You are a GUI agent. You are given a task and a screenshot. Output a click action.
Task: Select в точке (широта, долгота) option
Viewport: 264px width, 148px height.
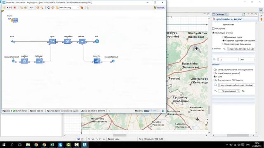(x=214, y=73)
